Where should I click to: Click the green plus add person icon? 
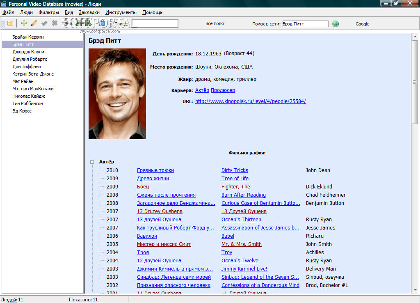tap(24, 23)
